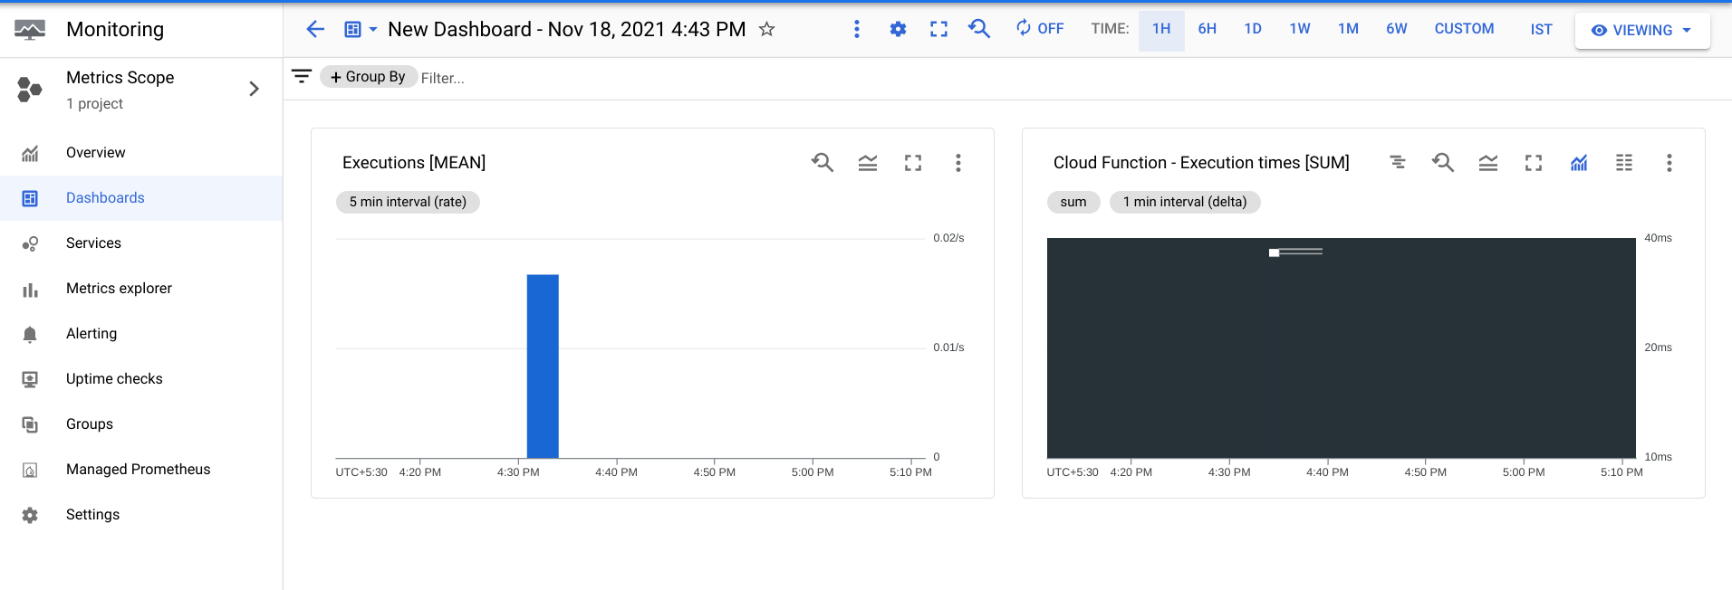The height and width of the screenshot is (590, 1732).
Task: View Executions chart in full screen
Action: click(913, 163)
